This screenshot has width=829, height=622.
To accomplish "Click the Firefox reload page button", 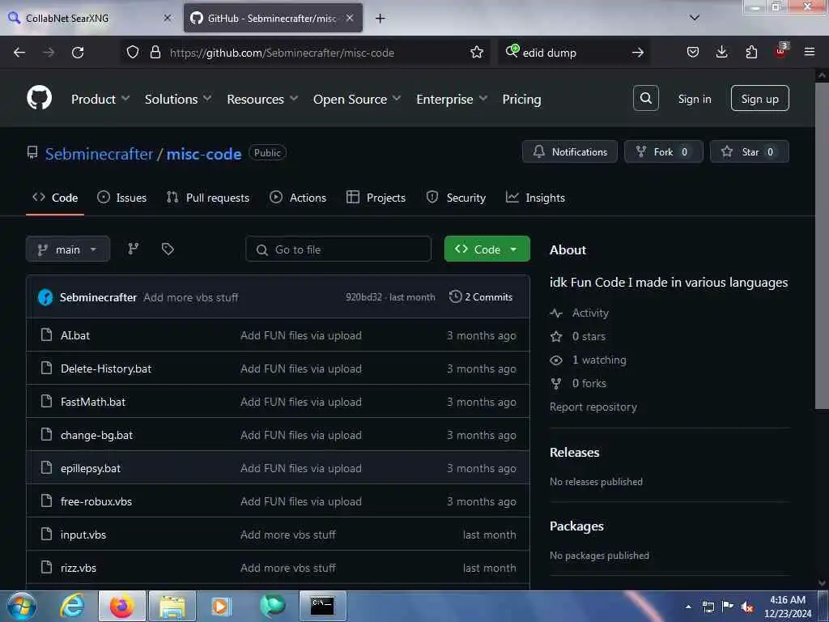I will point(78,53).
